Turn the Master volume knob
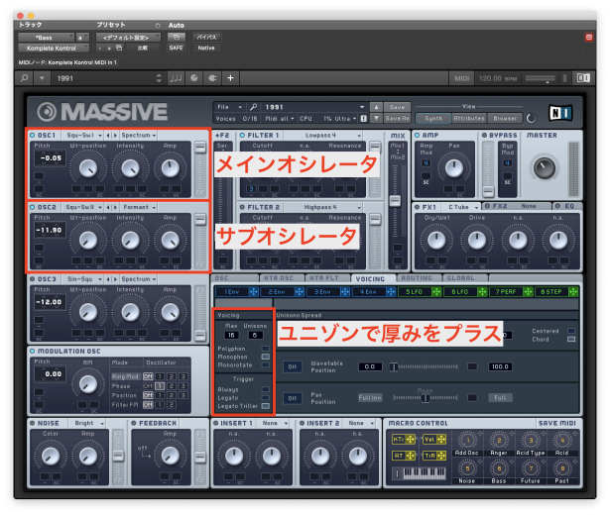This screenshot has height=515, width=610. (x=544, y=166)
